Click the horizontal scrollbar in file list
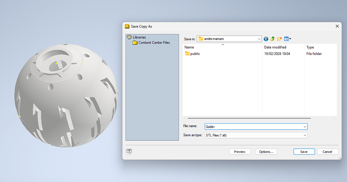The image size is (347, 182). (249, 118)
